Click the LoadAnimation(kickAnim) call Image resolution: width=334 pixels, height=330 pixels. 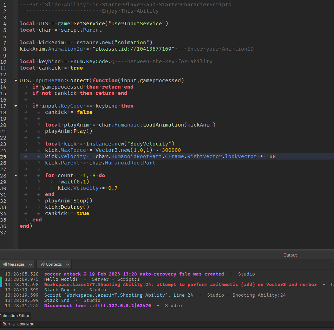(179, 125)
